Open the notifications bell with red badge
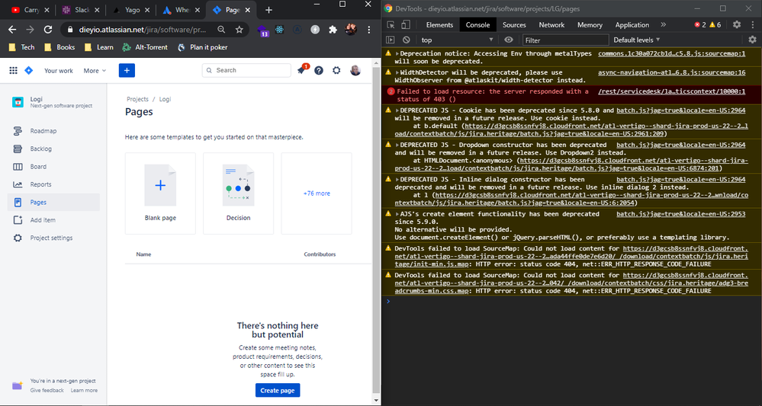762x406 pixels. [x=302, y=70]
